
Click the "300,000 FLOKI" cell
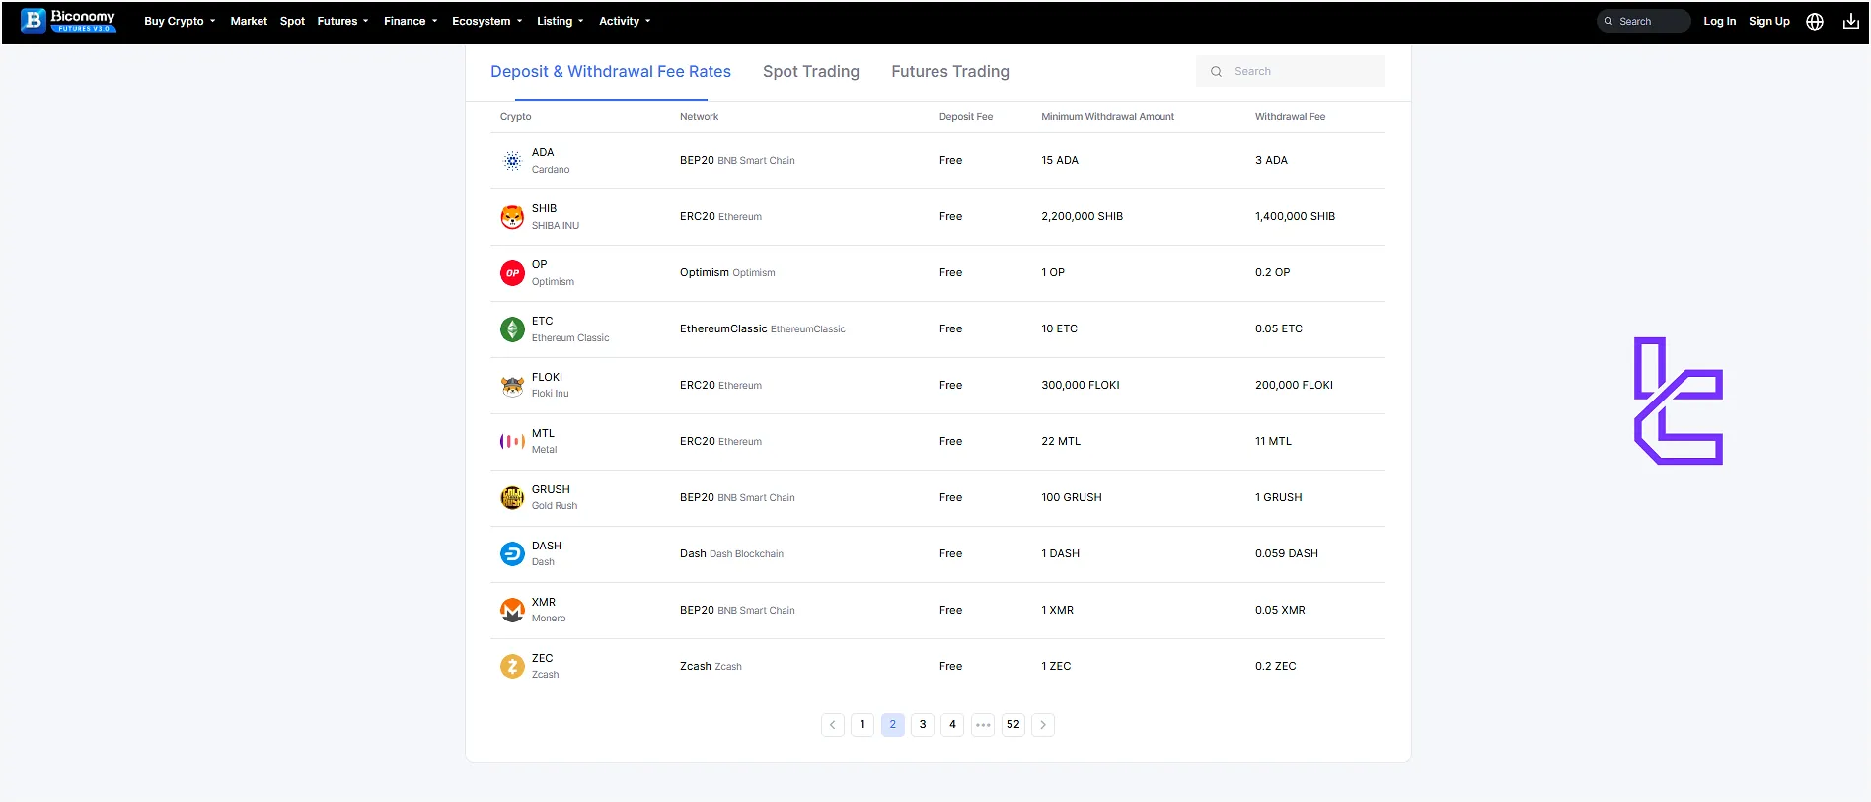point(1081,386)
